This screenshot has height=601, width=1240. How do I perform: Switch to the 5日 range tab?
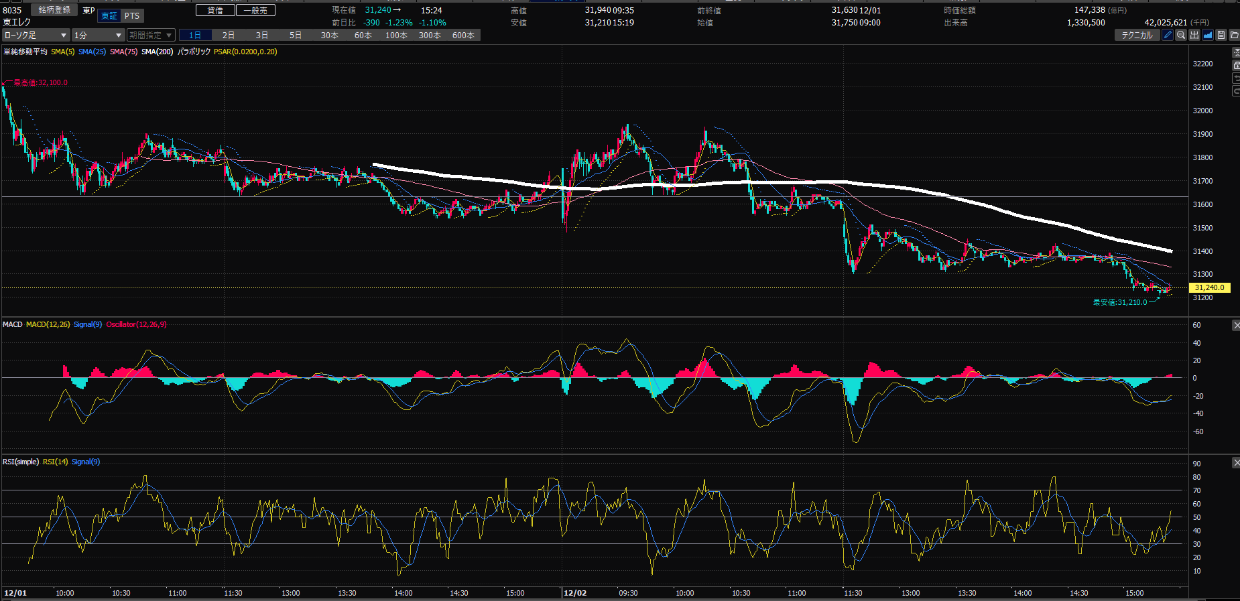pos(296,35)
